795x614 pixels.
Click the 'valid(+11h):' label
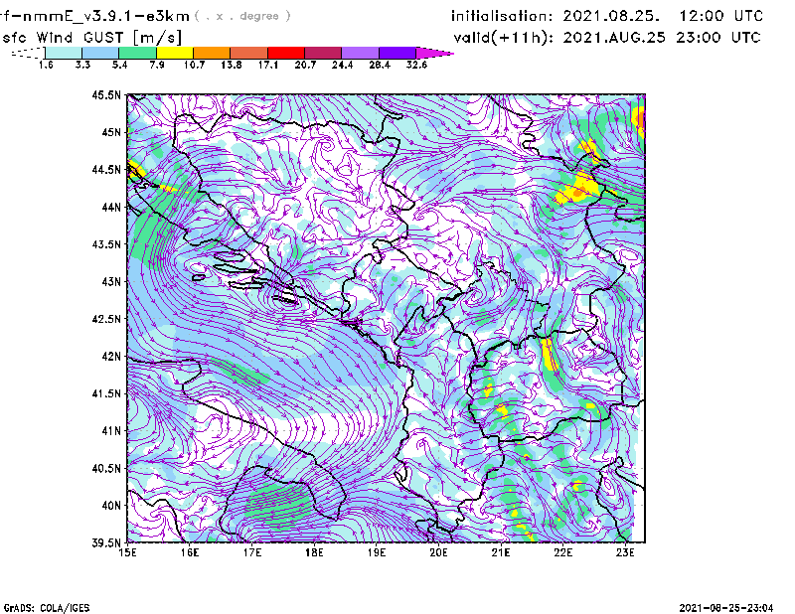[x=504, y=38]
